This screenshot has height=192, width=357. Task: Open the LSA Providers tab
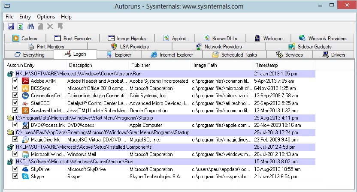click(130, 47)
